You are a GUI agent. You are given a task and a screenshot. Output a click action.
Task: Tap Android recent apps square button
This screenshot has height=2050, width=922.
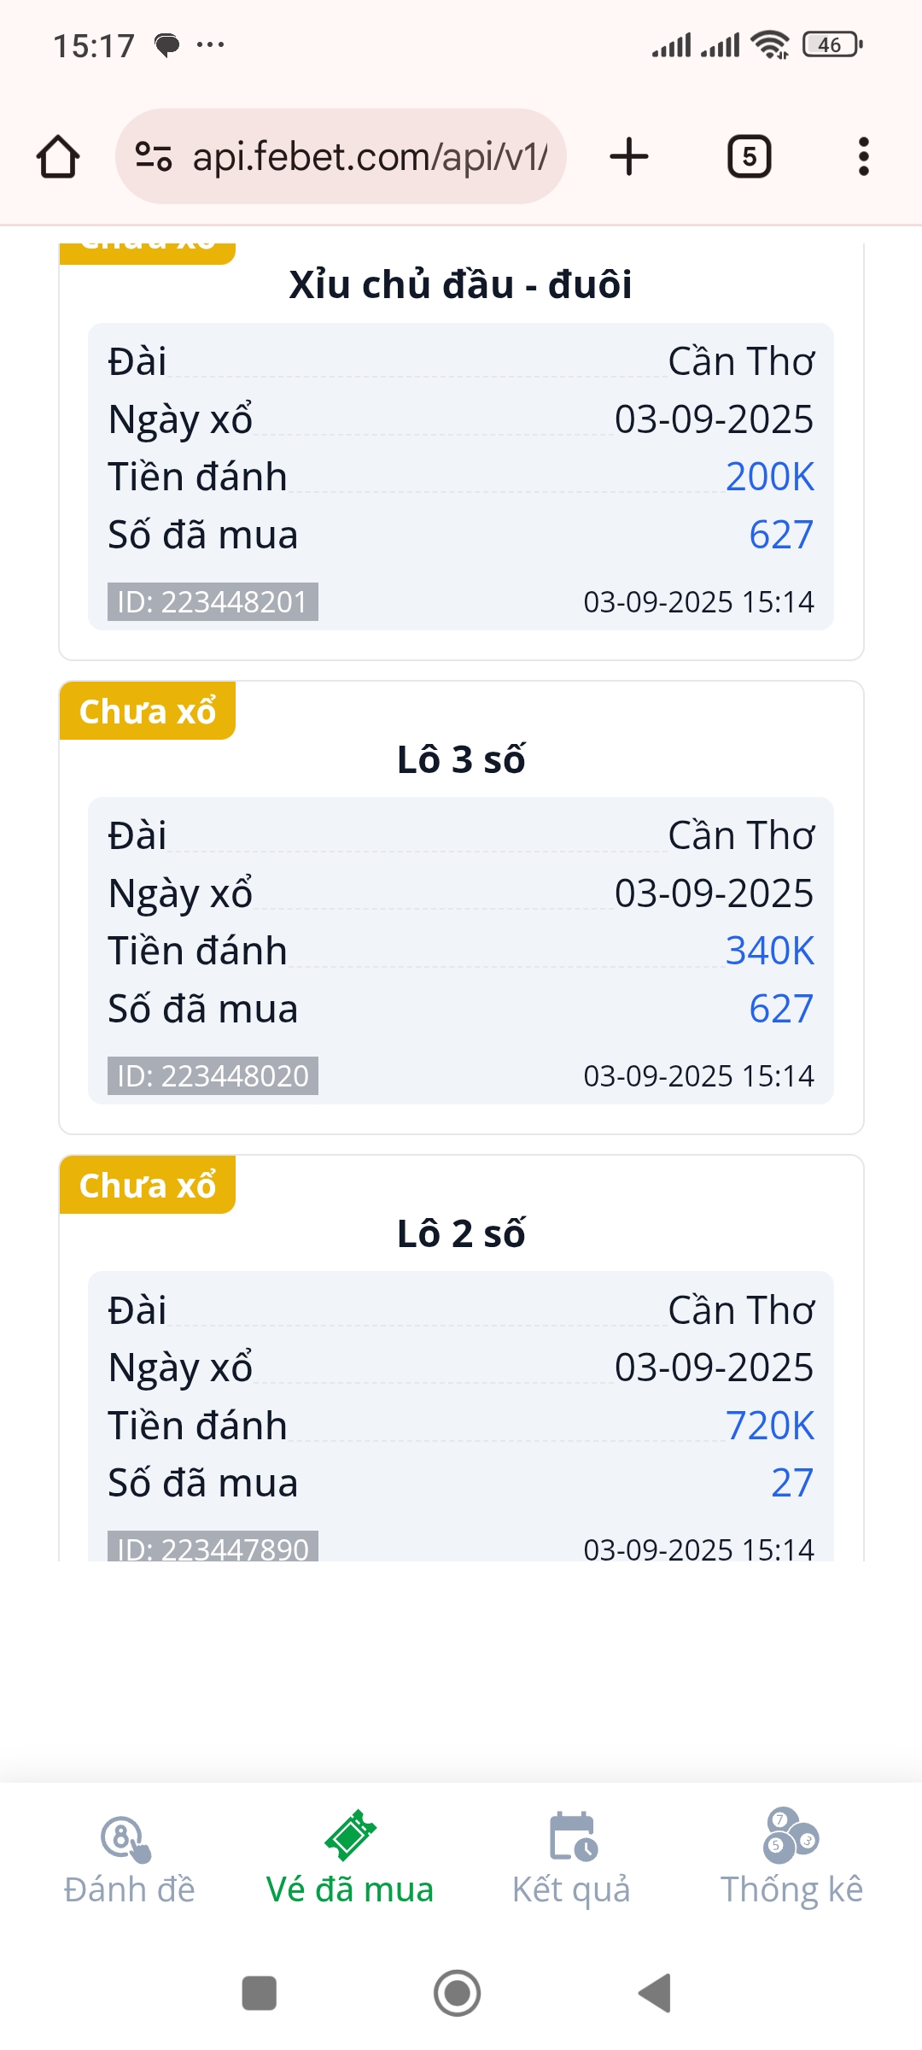click(x=260, y=1994)
